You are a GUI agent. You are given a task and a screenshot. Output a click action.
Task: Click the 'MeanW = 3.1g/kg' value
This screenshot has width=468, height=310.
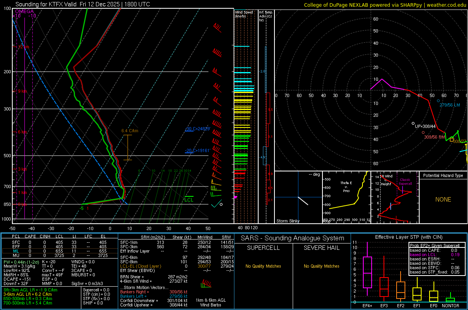coord(19,266)
